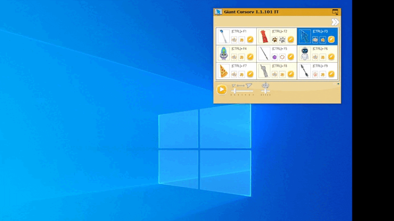Image resolution: width=394 pixels, height=221 pixels.
Task: Select the wand cursor thumbnail for CTRL+F1
Action: coord(223,36)
